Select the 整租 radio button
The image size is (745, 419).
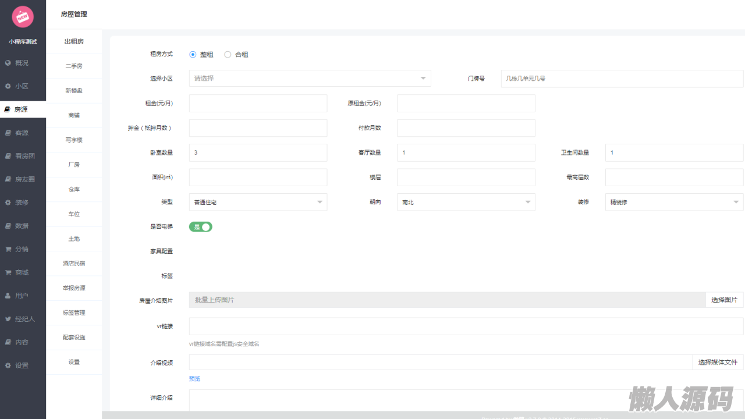click(193, 55)
